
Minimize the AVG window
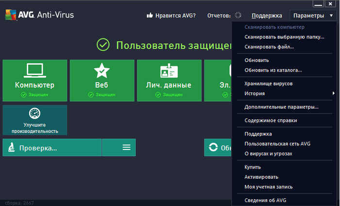[x=318, y=3]
